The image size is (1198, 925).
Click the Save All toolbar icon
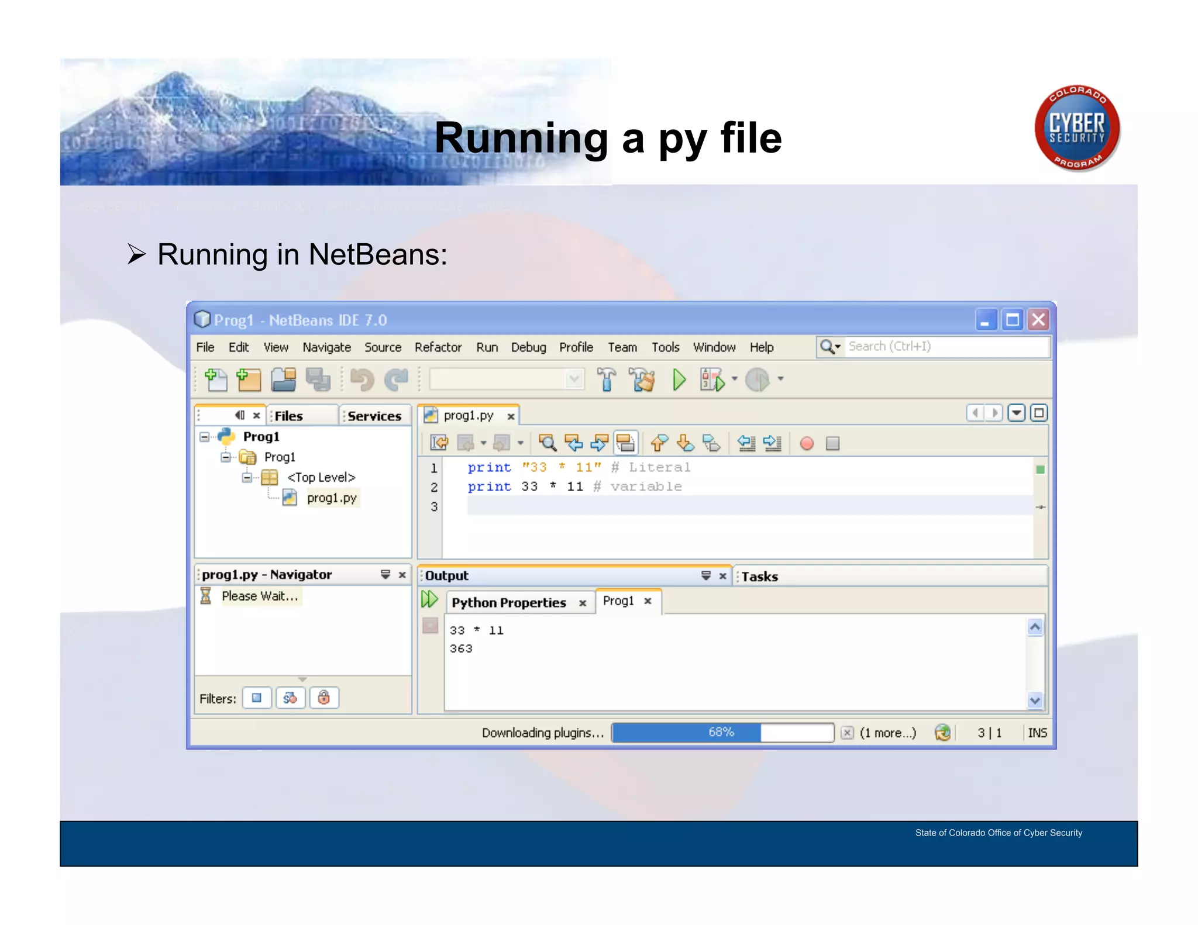pos(318,379)
